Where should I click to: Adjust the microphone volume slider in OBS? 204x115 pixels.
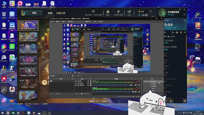[113, 85]
